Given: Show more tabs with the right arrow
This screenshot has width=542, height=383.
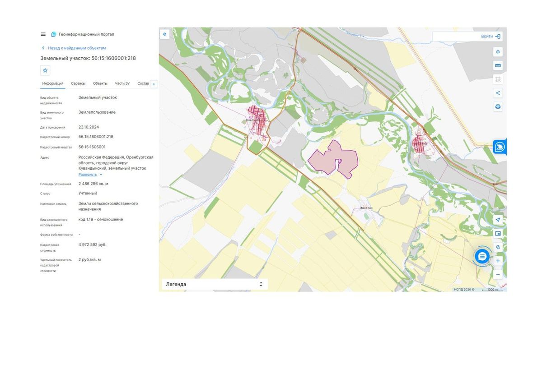Looking at the screenshot, I should (x=154, y=84).
